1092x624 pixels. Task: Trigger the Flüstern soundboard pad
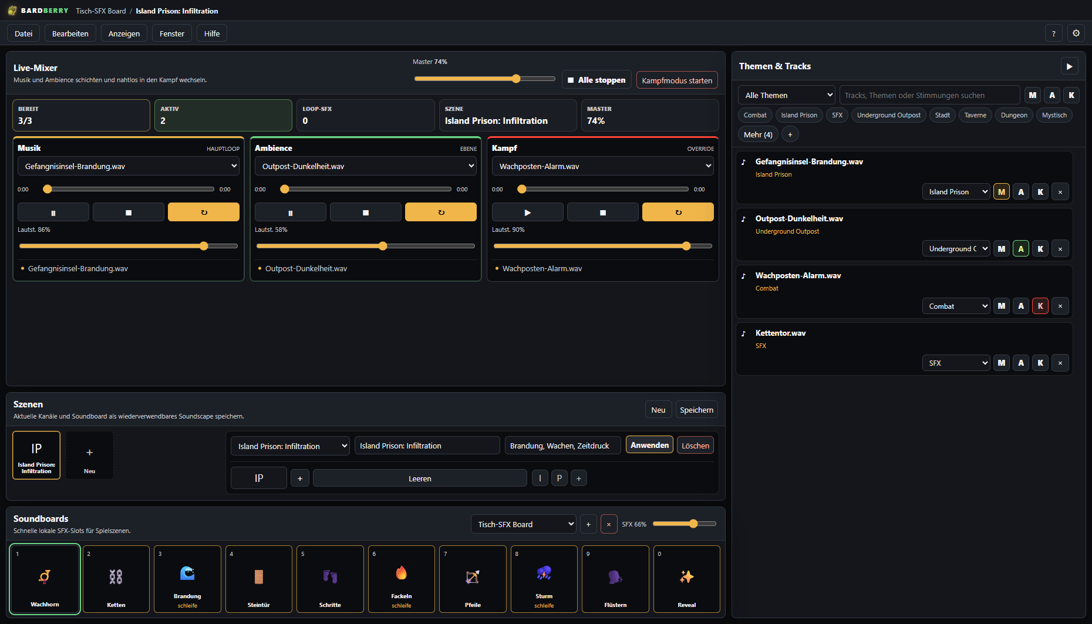615,579
